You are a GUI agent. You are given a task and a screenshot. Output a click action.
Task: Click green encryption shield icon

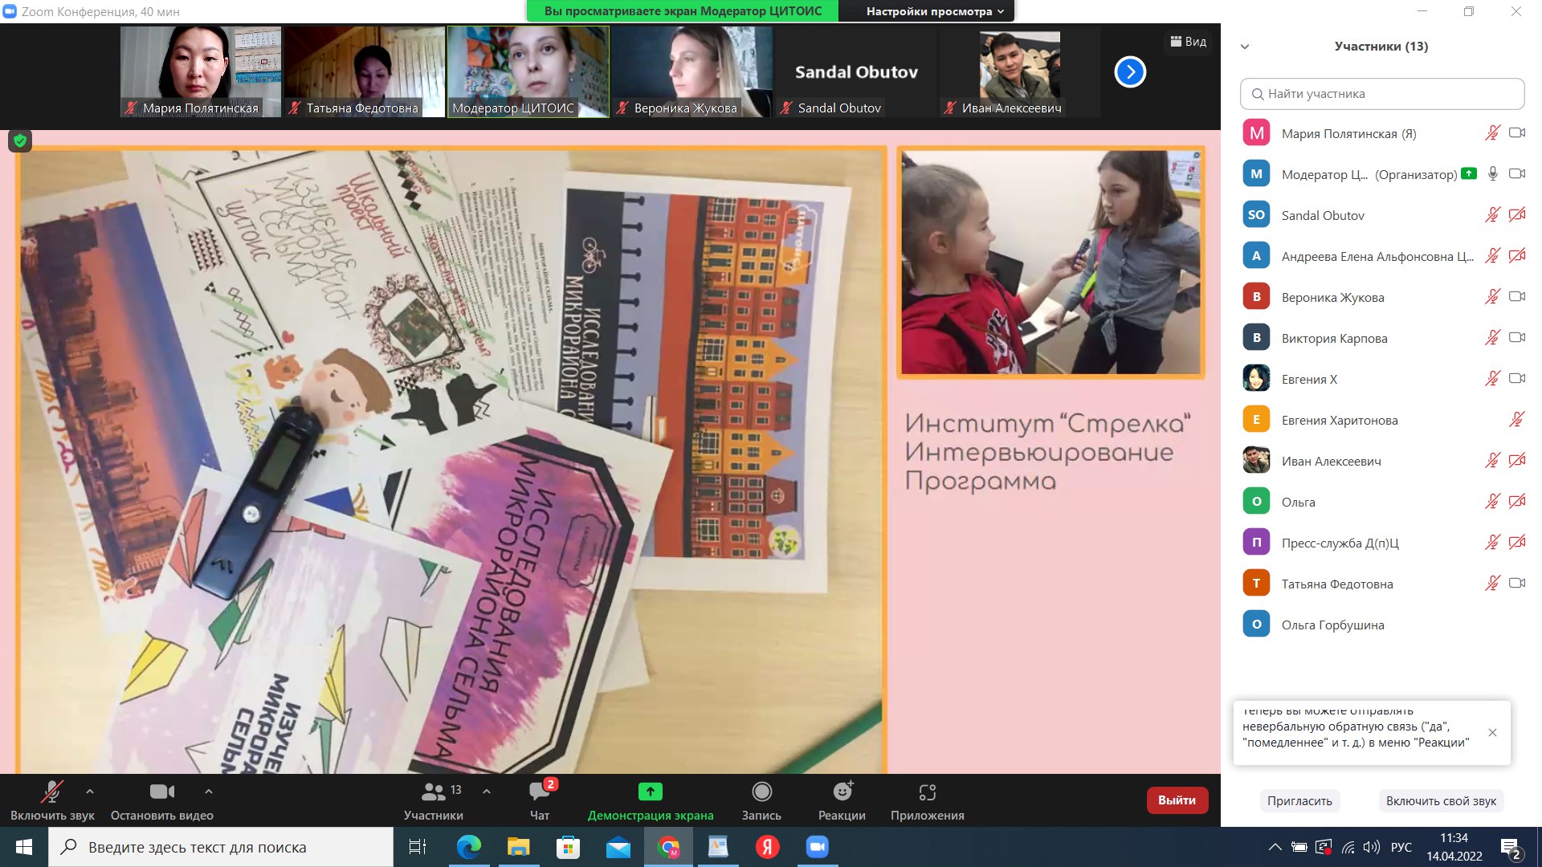pyautogui.click(x=20, y=141)
